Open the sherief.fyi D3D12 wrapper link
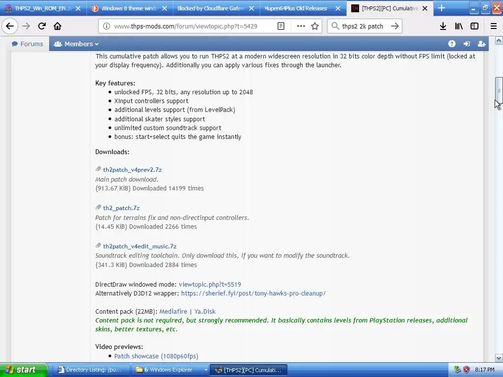Image resolution: width=503 pixels, height=377 pixels. [253, 294]
